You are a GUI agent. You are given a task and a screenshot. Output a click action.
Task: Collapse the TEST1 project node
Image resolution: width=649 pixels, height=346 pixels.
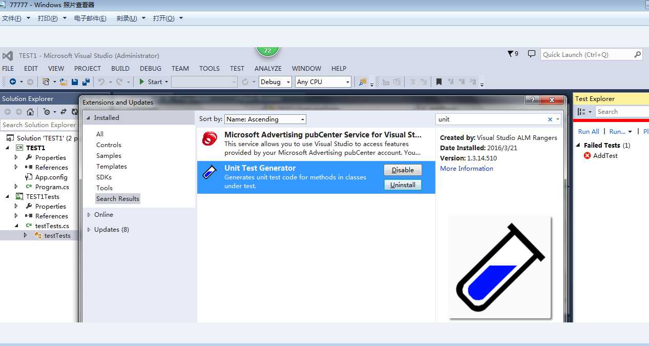pos(8,148)
